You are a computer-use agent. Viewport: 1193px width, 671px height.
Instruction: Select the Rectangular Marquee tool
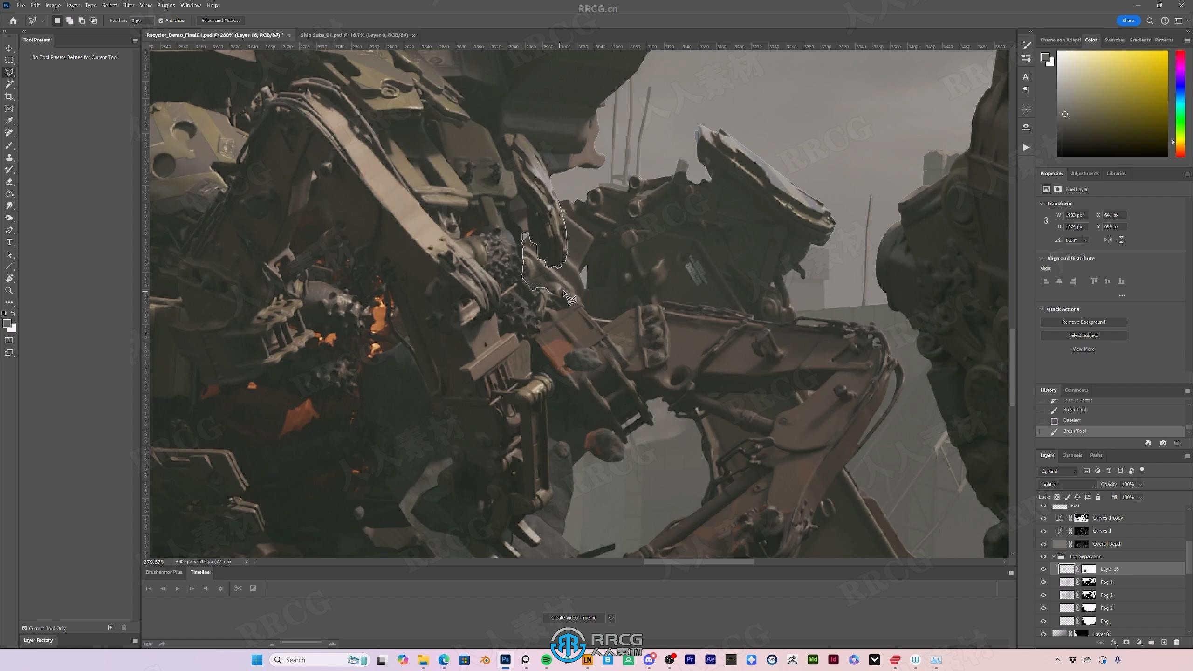coord(9,60)
